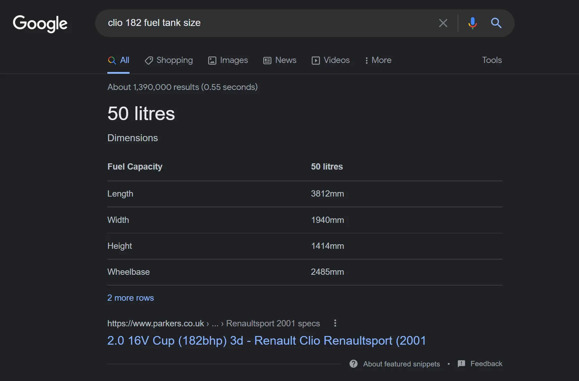Select the All results tab

(118, 60)
